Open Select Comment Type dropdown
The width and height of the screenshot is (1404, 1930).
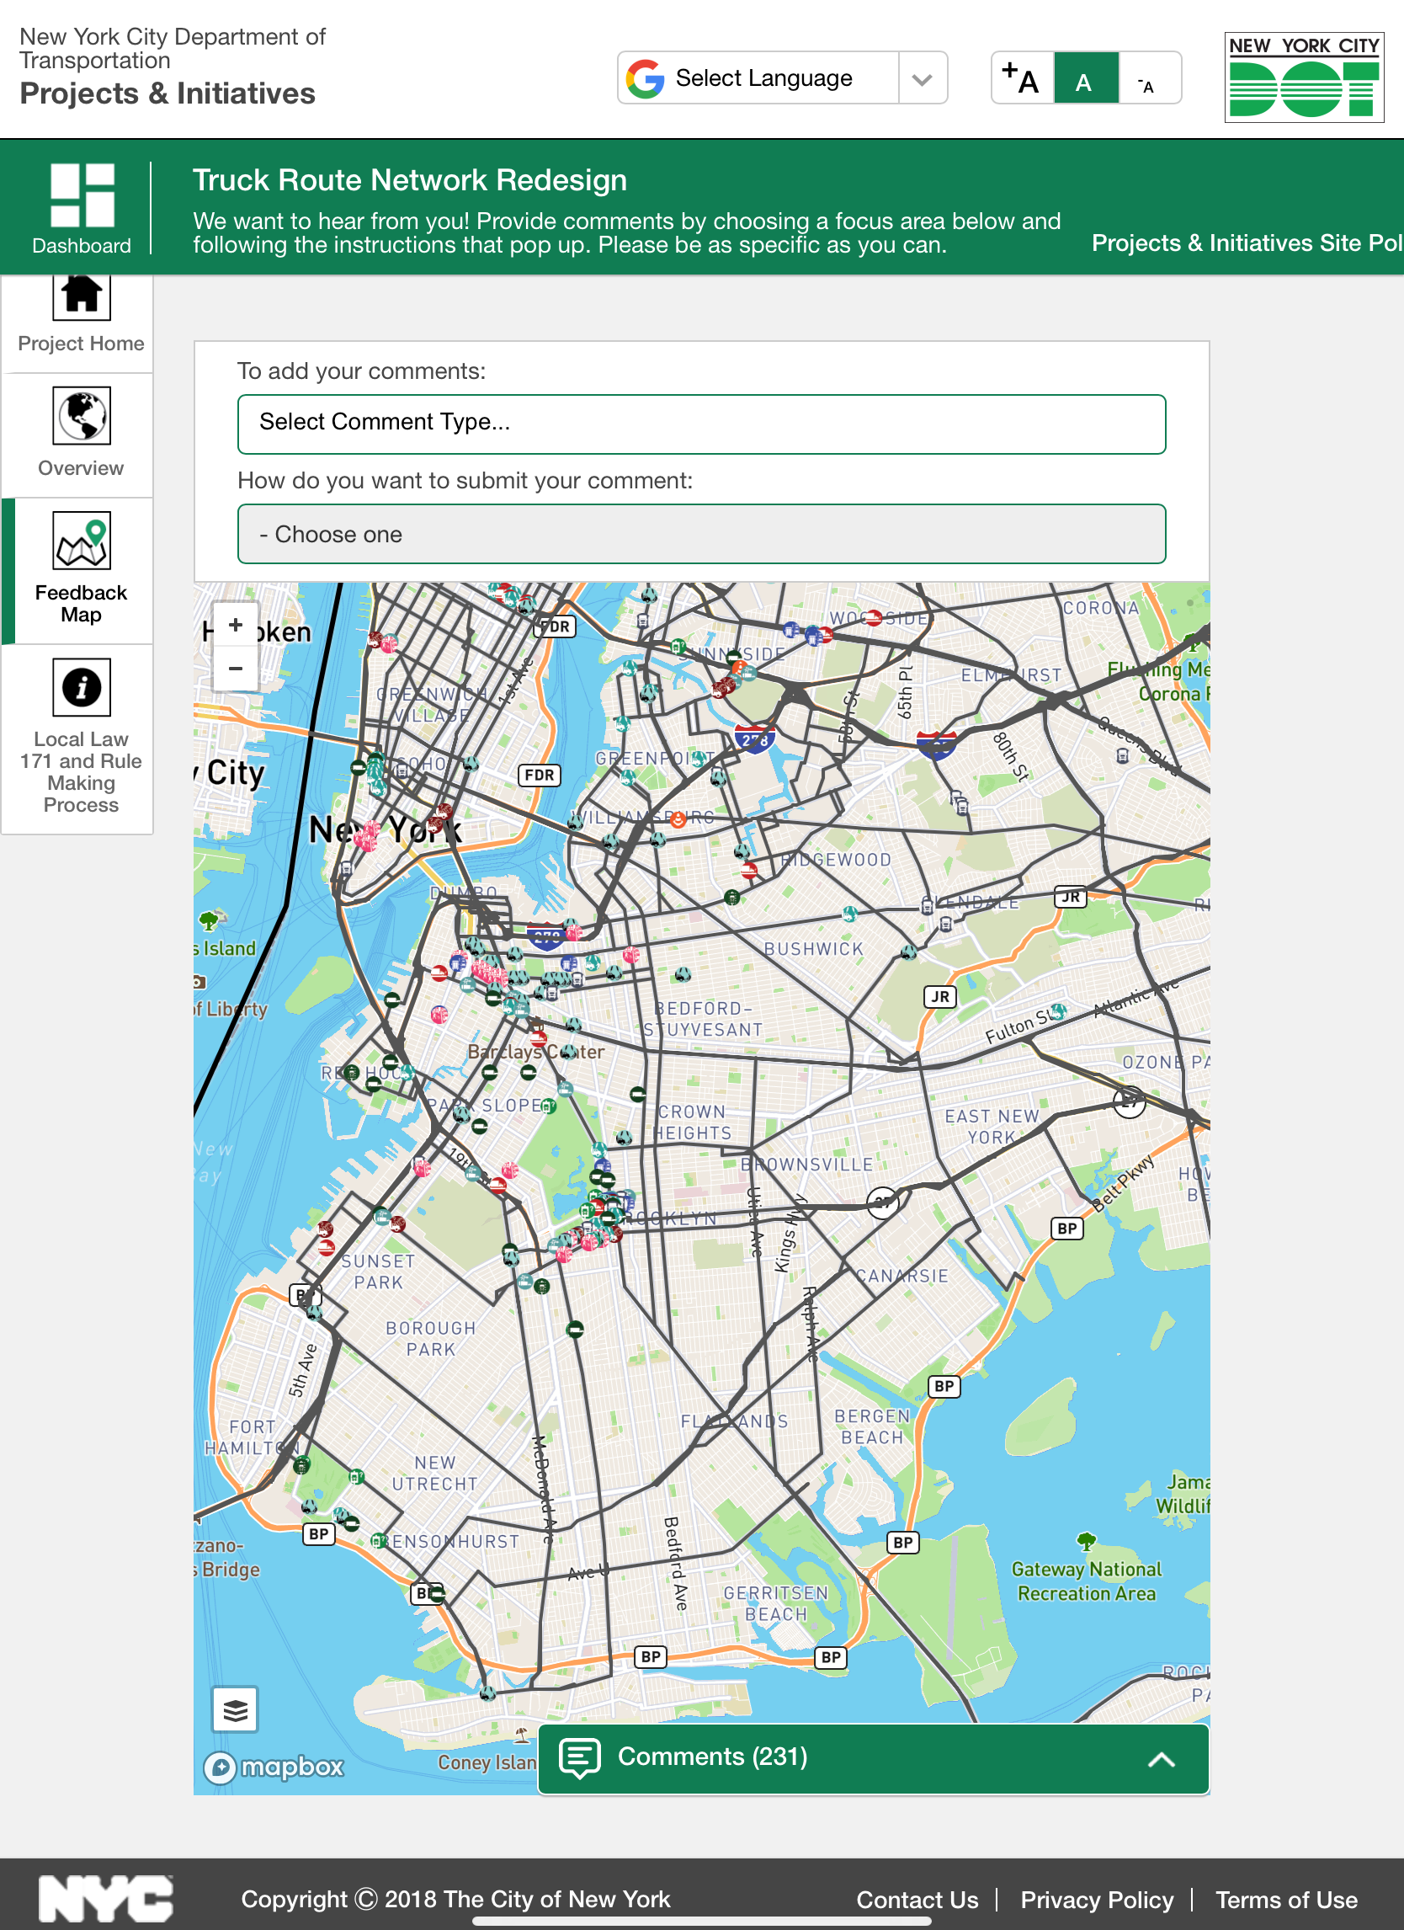click(700, 424)
